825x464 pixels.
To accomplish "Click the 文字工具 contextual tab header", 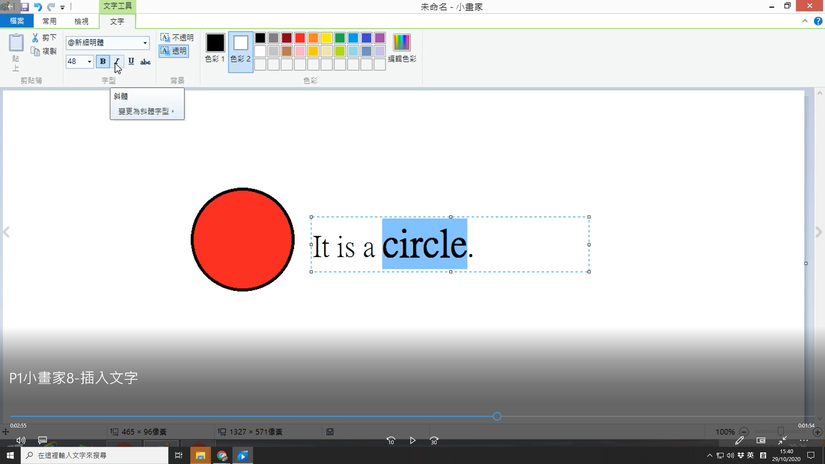I will point(117,6).
